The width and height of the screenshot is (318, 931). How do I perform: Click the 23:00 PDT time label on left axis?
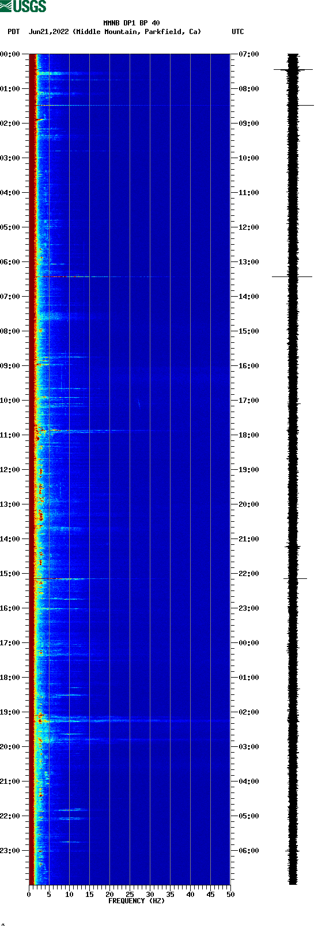[x=10, y=851]
